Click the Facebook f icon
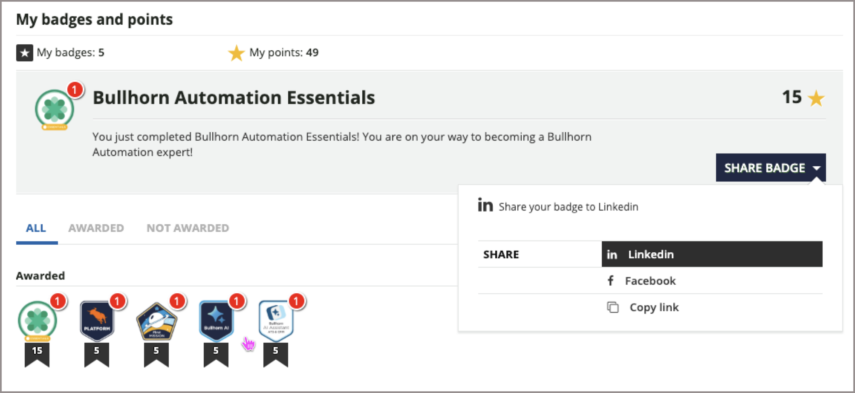This screenshot has width=855, height=393. click(610, 280)
